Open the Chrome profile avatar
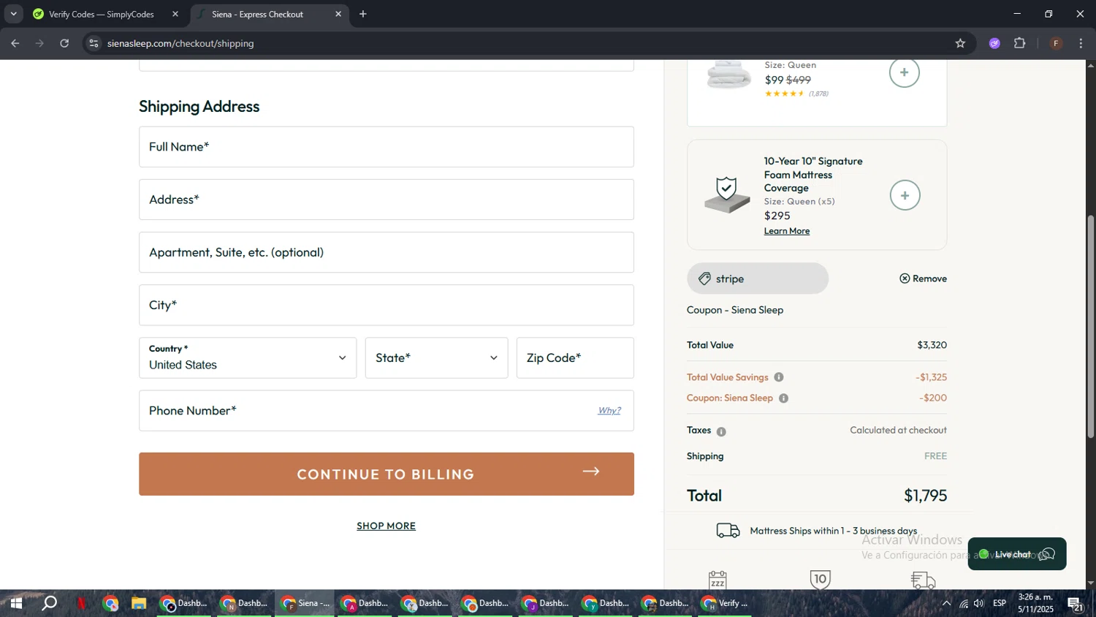 pos(1056,43)
